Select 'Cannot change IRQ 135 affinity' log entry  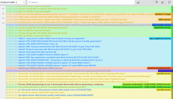tap(43, 28)
